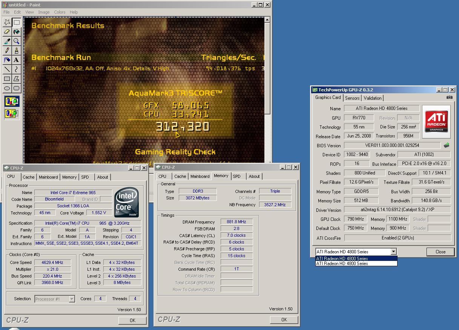The width and height of the screenshot is (459, 330).
Task: Click OK in the right CPU-Z Memory window
Action: (284, 319)
